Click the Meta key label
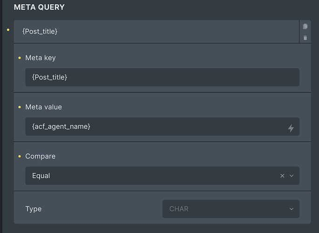Image resolution: width=319 pixels, height=233 pixels. click(41, 58)
